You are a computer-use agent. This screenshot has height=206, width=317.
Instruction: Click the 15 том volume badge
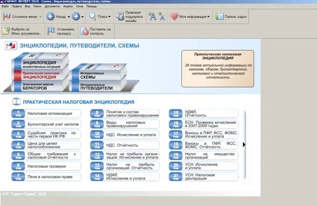click(x=175, y=113)
